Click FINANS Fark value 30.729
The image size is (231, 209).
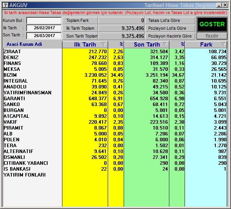click(x=219, y=63)
